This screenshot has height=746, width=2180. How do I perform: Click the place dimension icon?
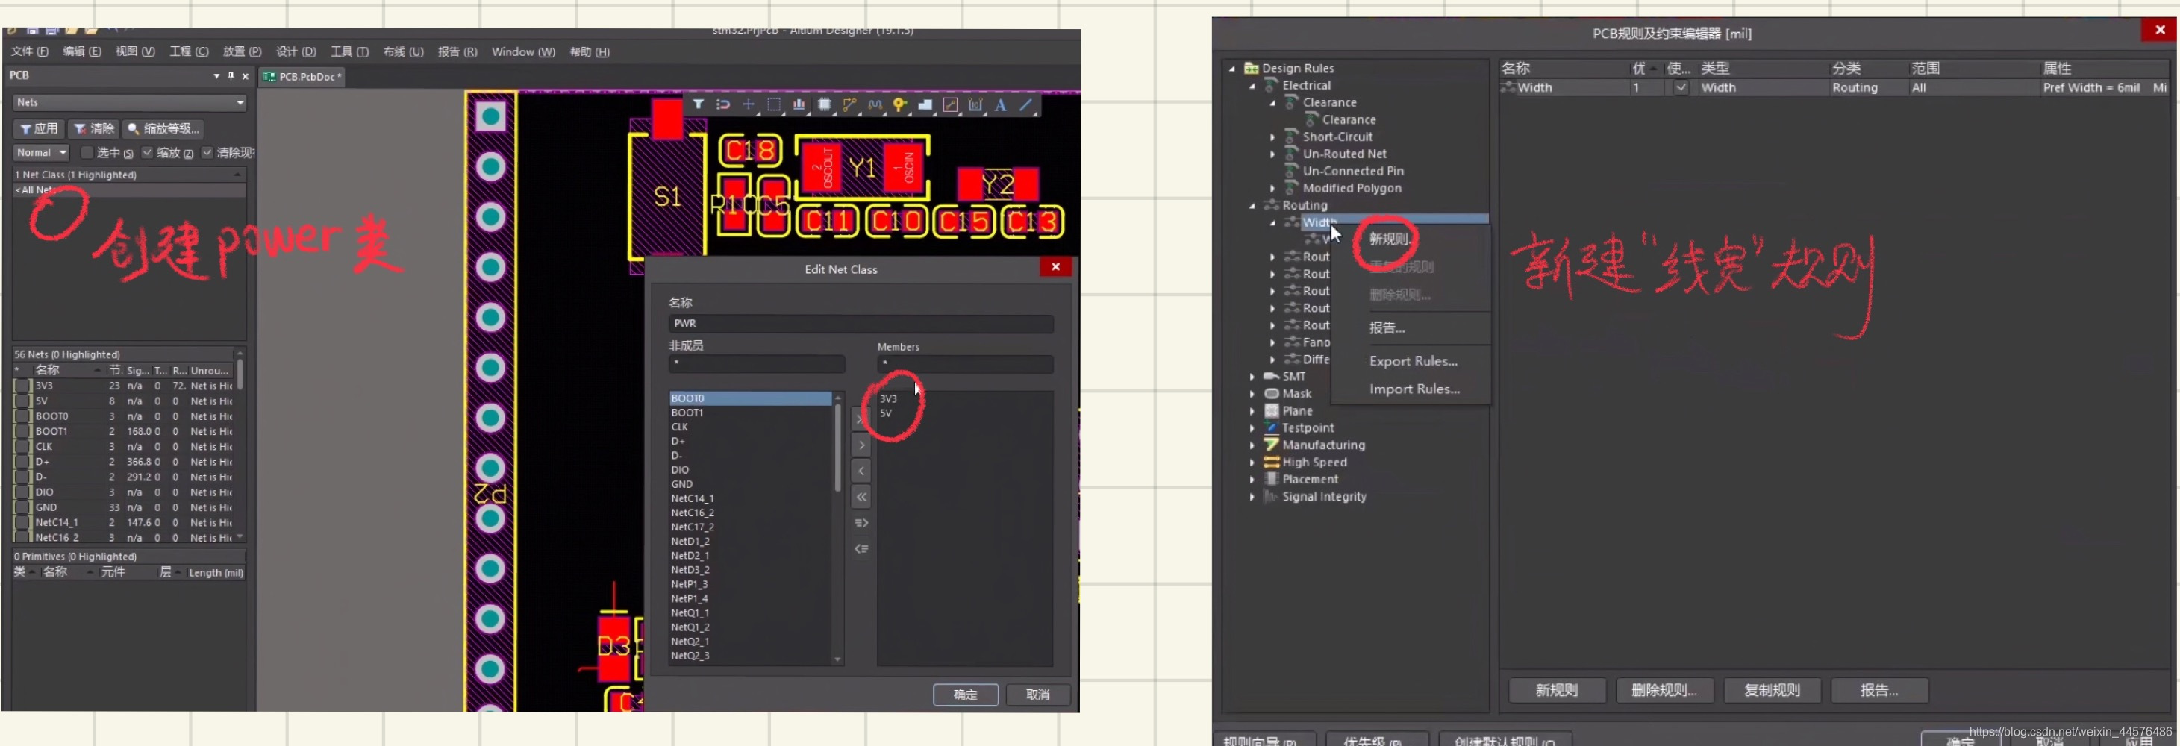(x=975, y=105)
